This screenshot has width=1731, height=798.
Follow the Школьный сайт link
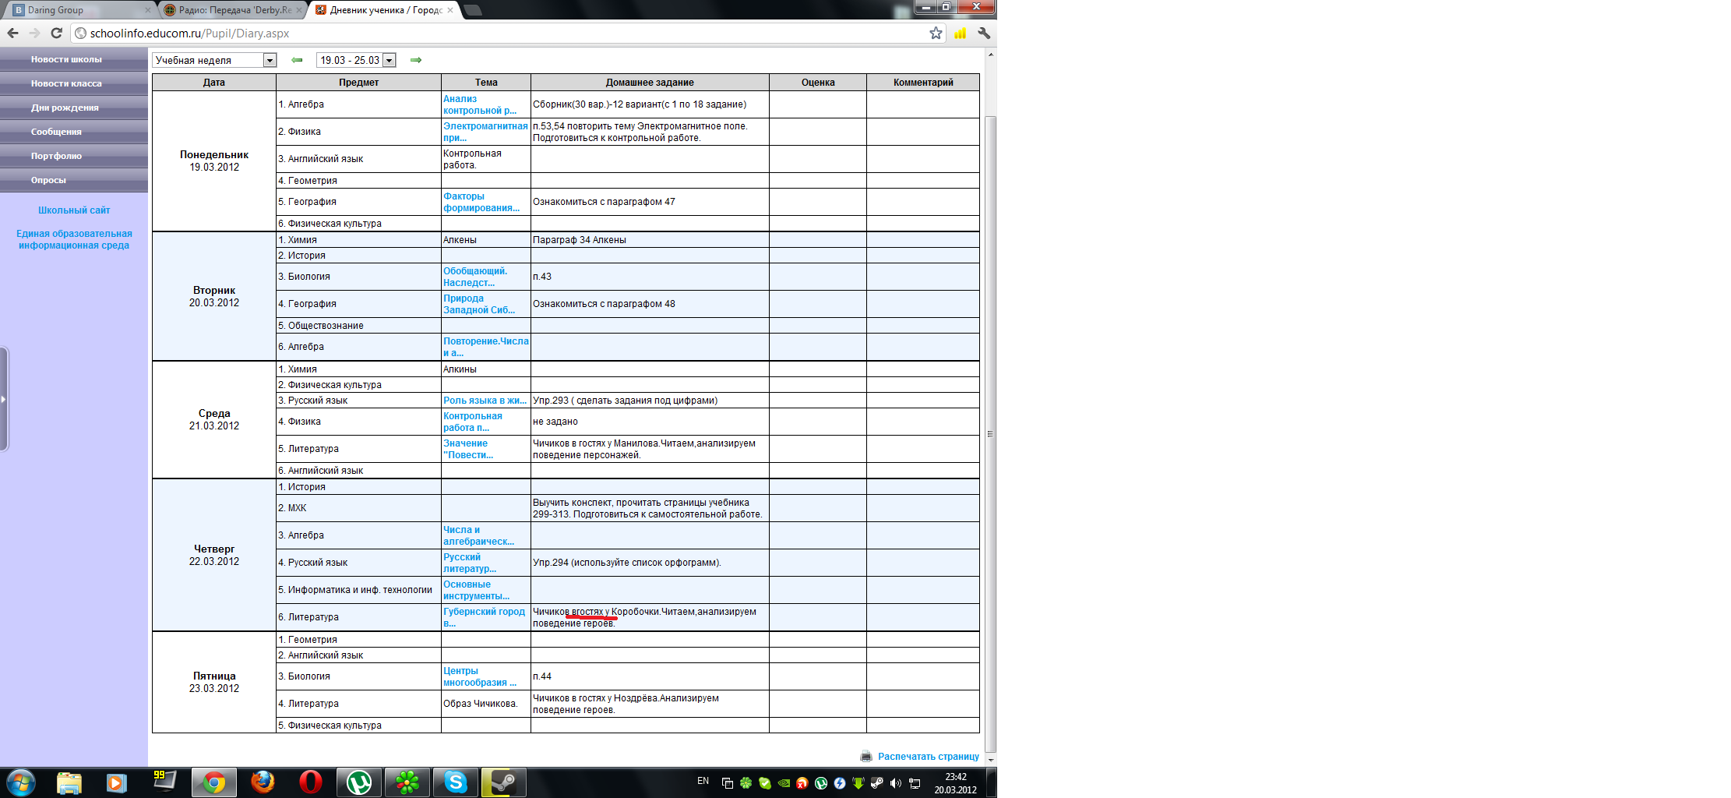(74, 210)
